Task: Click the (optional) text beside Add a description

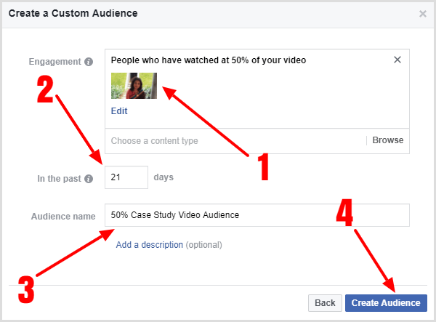Action: coord(204,245)
